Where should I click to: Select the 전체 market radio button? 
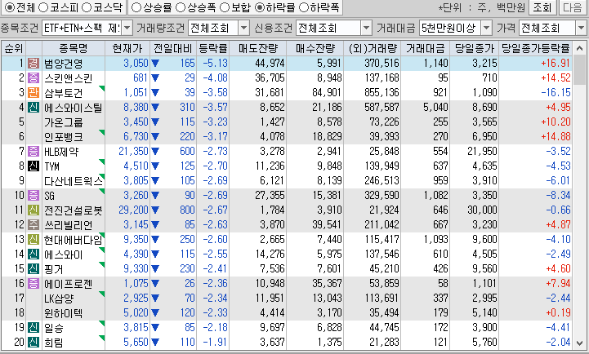pyautogui.click(x=10, y=7)
